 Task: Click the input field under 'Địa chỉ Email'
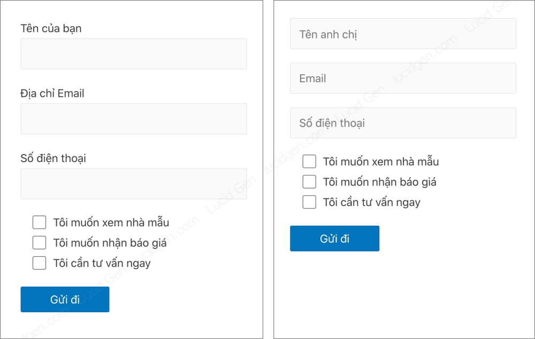133,119
